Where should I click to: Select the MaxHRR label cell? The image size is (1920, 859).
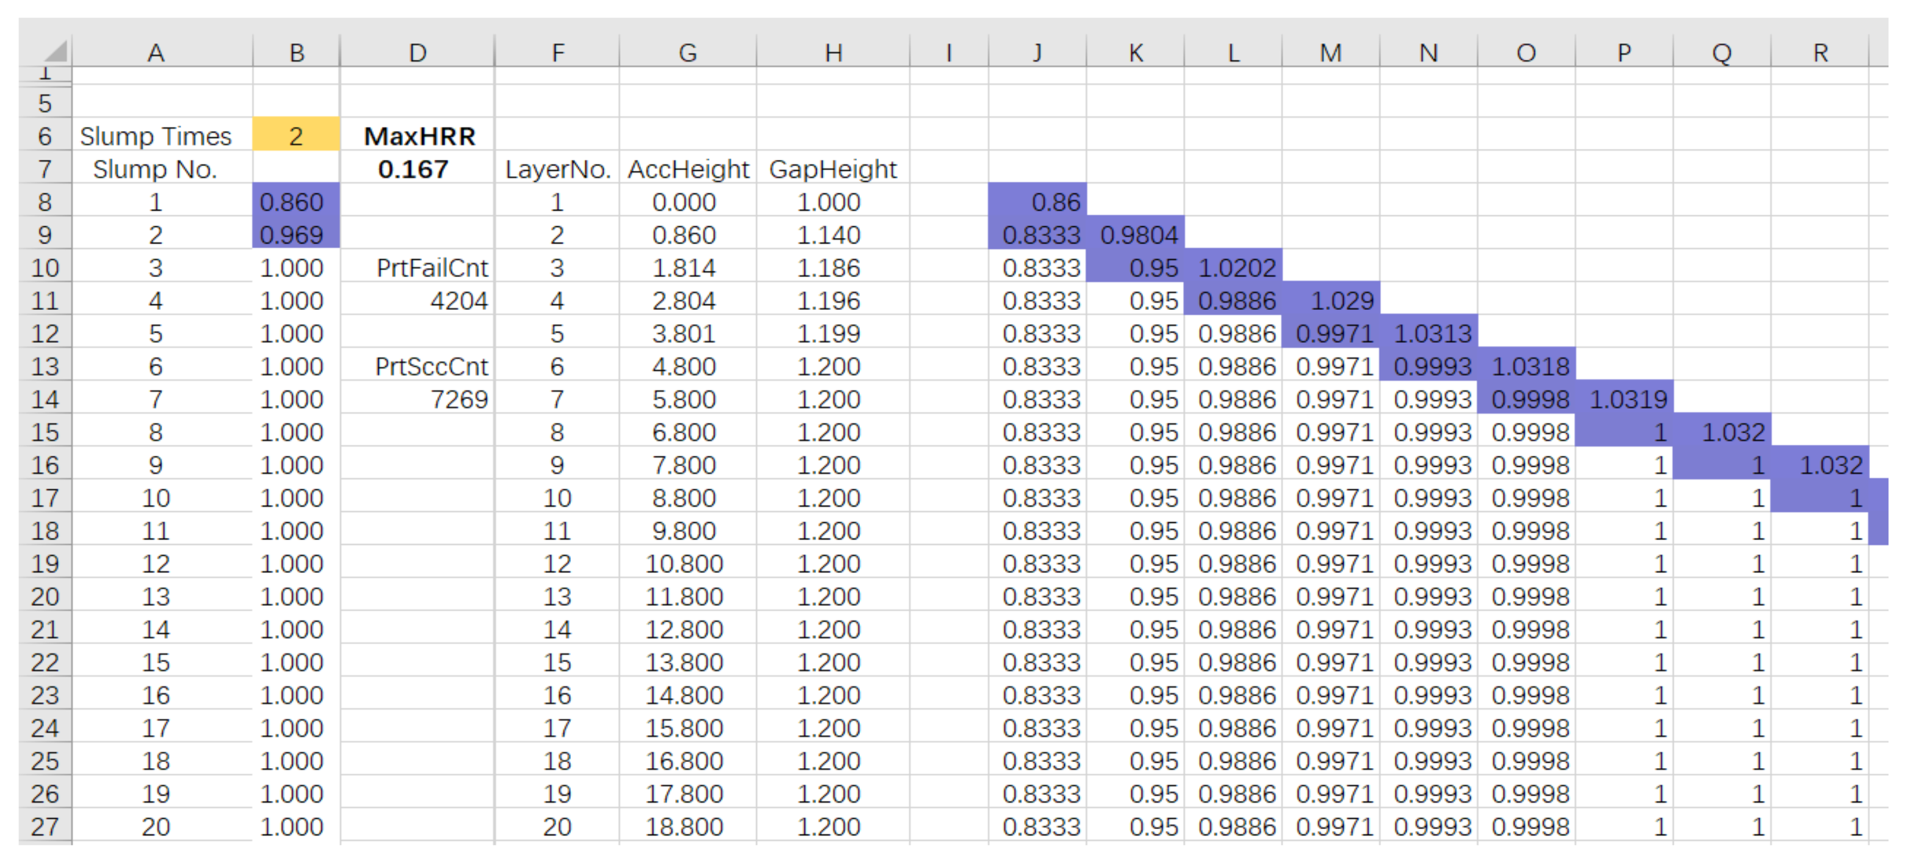[419, 135]
